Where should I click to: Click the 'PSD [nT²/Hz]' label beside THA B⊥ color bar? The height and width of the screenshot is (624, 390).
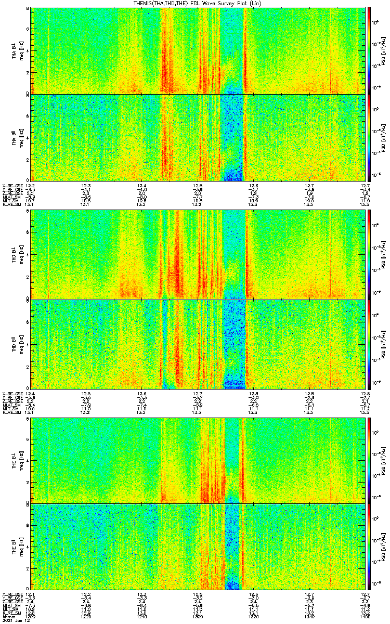click(x=384, y=50)
